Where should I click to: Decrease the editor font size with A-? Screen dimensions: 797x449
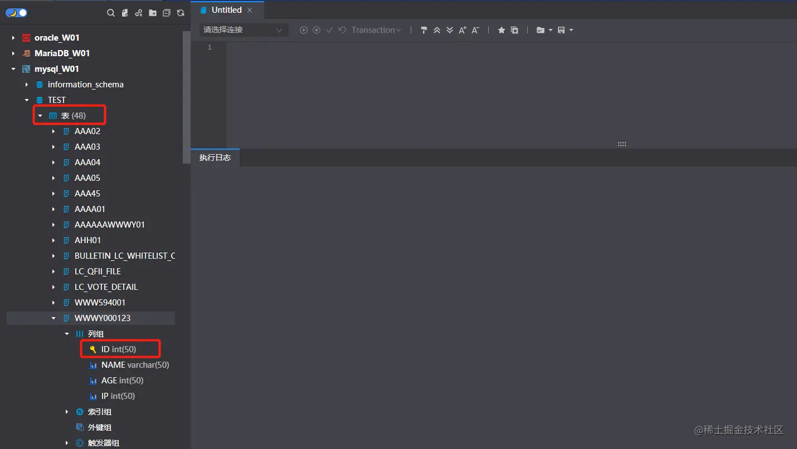[x=475, y=30]
